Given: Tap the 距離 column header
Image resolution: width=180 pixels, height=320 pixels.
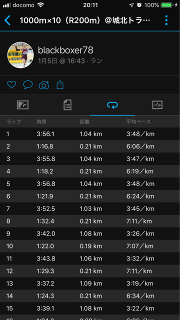Looking at the screenshot, I should tap(84, 122).
